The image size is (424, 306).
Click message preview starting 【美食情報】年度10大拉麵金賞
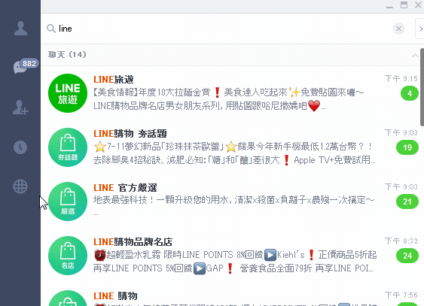coord(228,99)
